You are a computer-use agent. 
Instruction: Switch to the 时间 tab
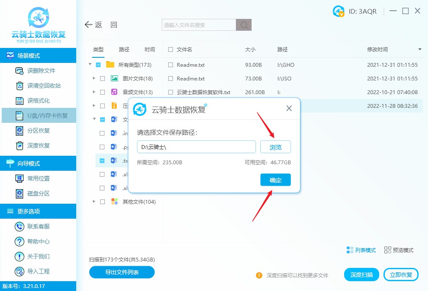coord(150,49)
